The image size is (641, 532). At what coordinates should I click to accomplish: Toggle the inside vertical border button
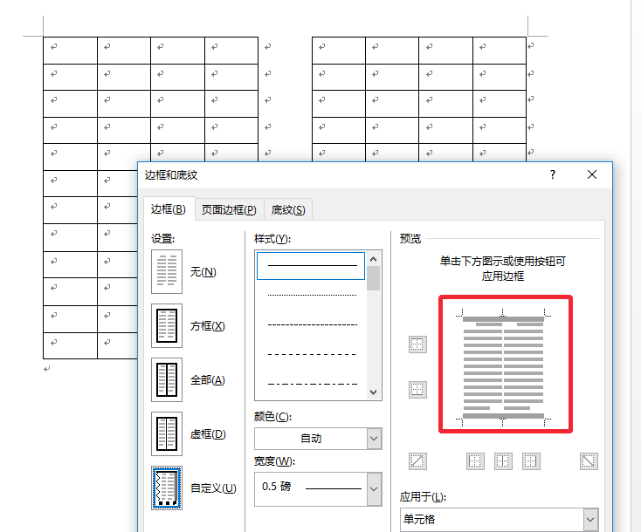pyautogui.click(x=503, y=461)
